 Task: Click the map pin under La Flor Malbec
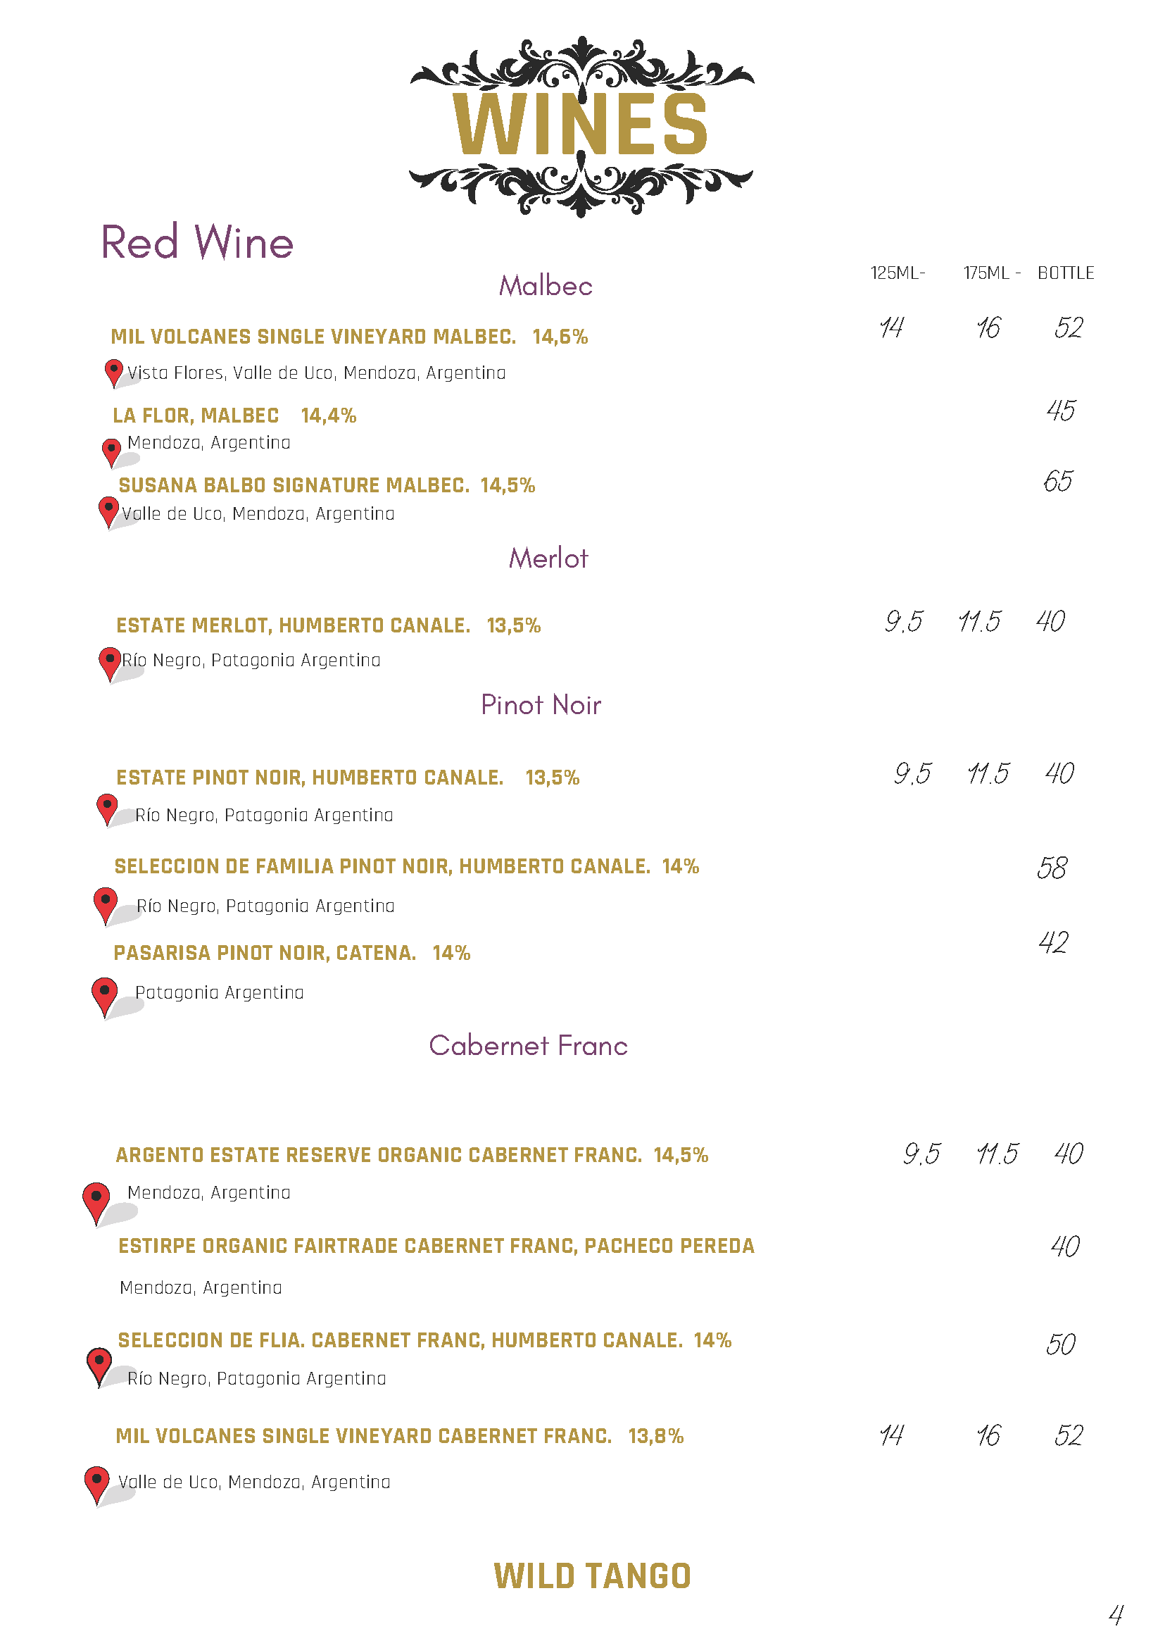coord(111,451)
